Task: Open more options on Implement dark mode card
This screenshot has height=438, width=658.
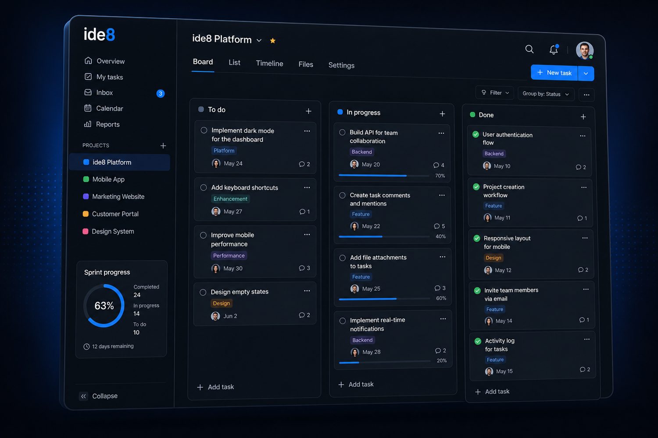Action: click(307, 131)
